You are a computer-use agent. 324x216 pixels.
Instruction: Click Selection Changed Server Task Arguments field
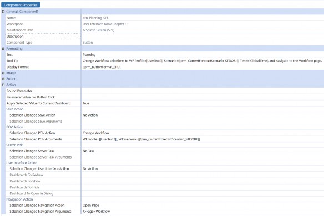tap(202, 157)
